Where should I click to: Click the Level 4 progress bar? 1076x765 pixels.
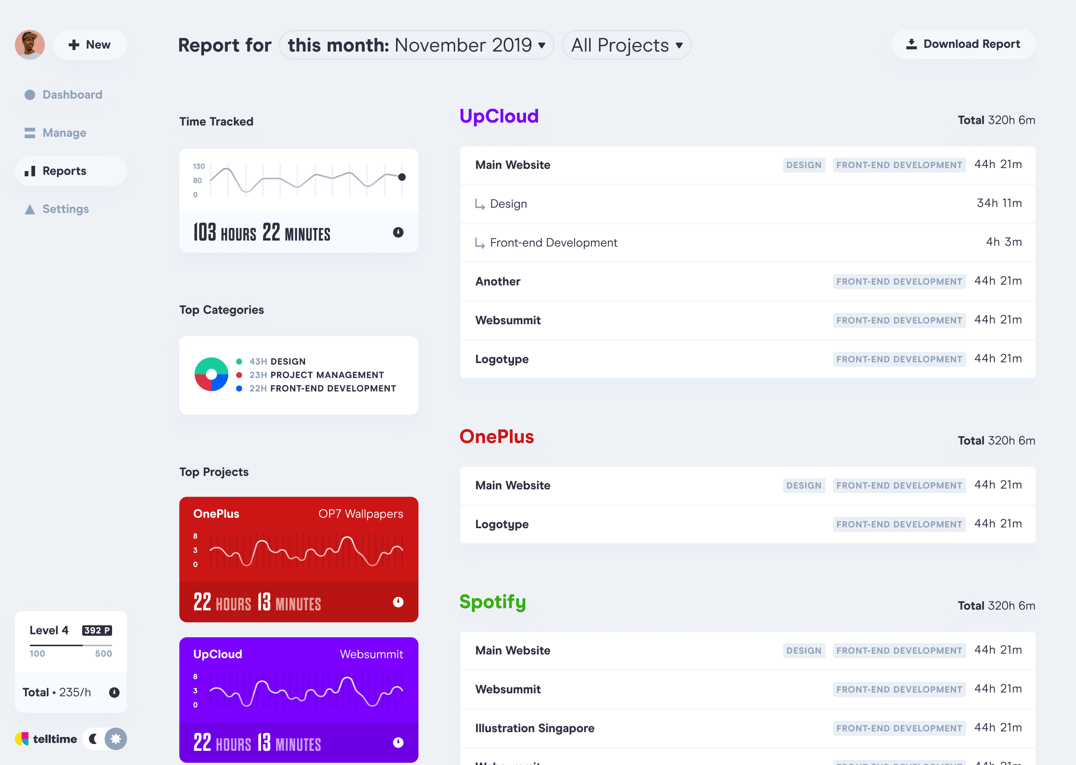coord(71,645)
